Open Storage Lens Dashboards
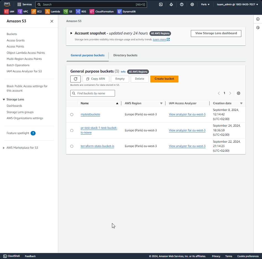The width and height of the screenshot is (262, 259). coord(14,106)
